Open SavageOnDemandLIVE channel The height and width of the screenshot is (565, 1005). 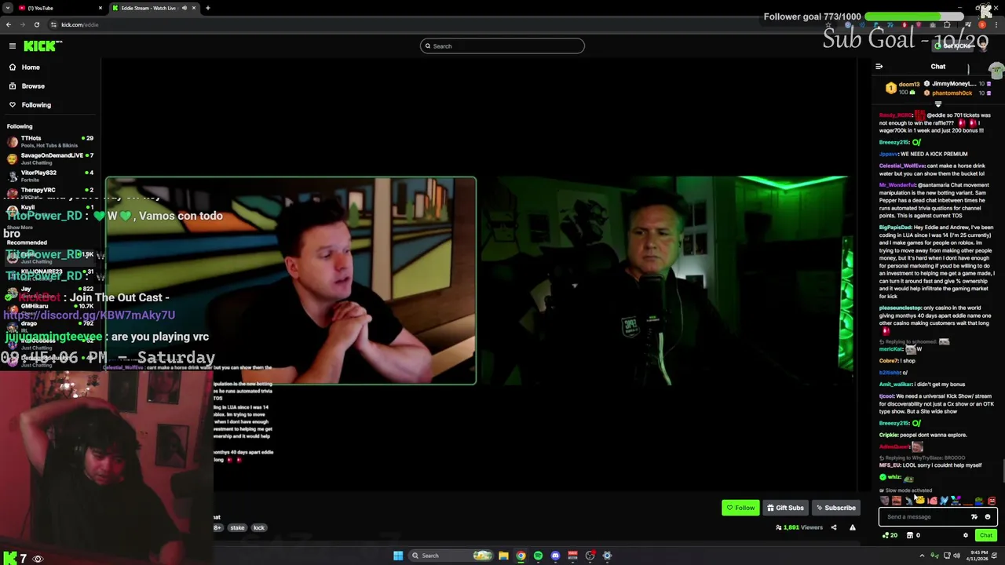coord(50,159)
